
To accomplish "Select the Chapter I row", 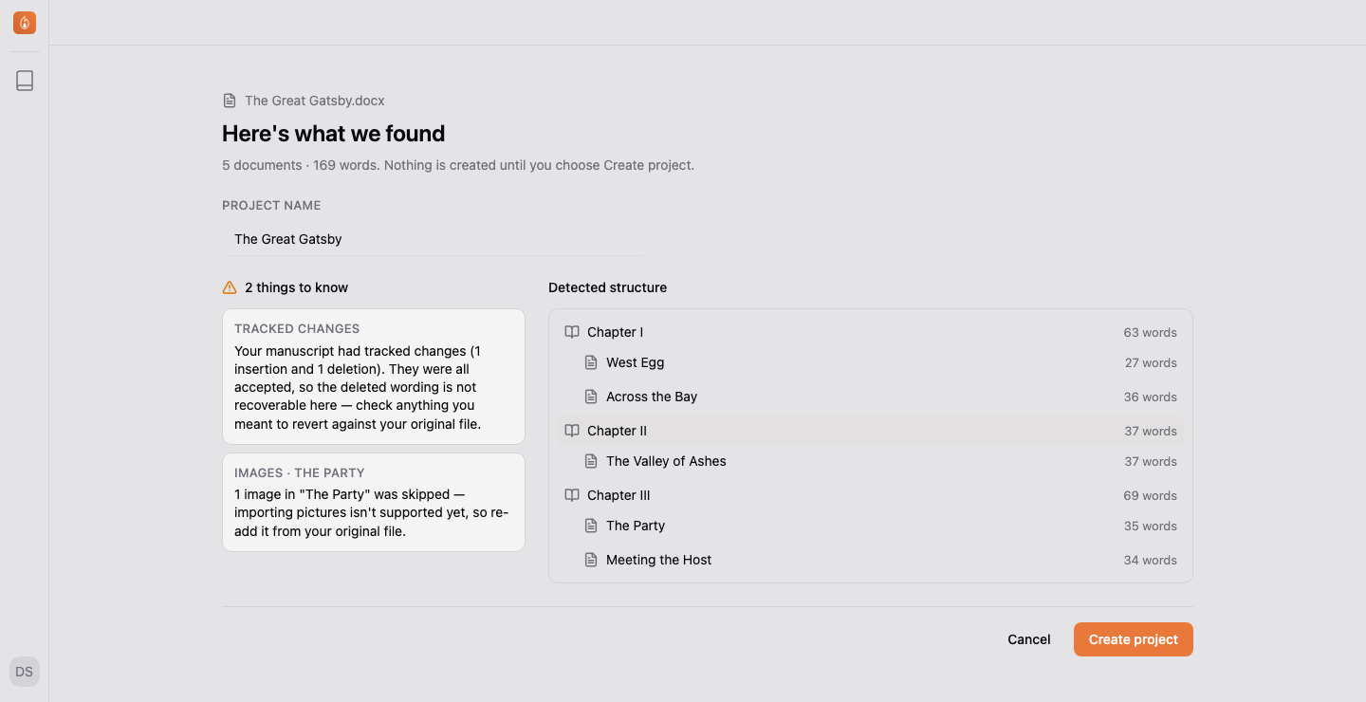I will click(x=871, y=332).
